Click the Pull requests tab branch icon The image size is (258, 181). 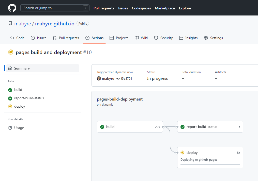click(x=55, y=38)
